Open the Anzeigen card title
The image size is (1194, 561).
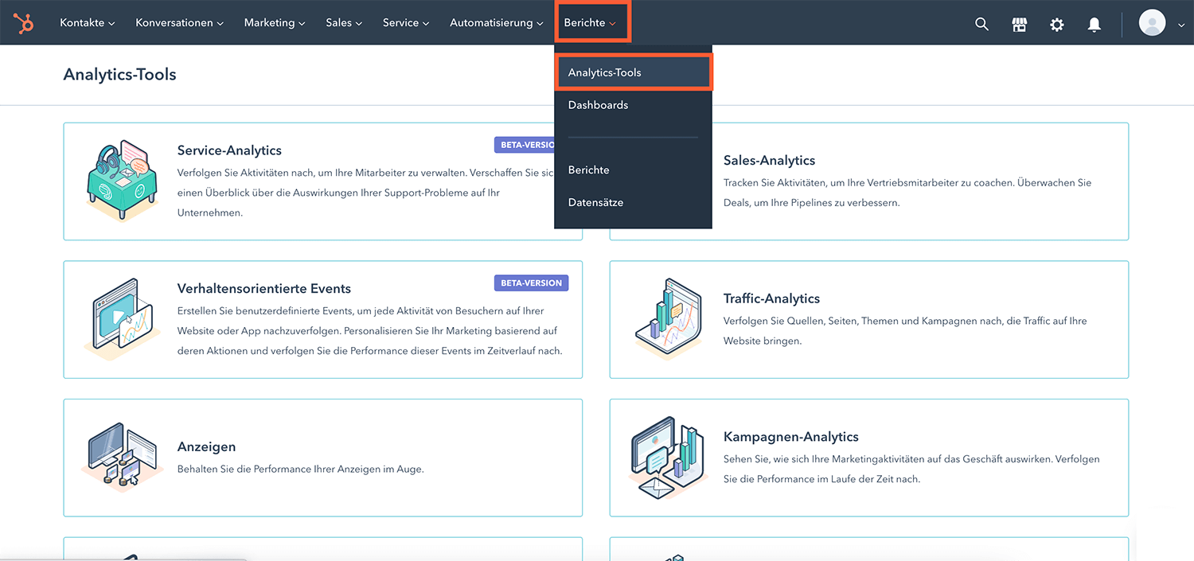tap(206, 447)
